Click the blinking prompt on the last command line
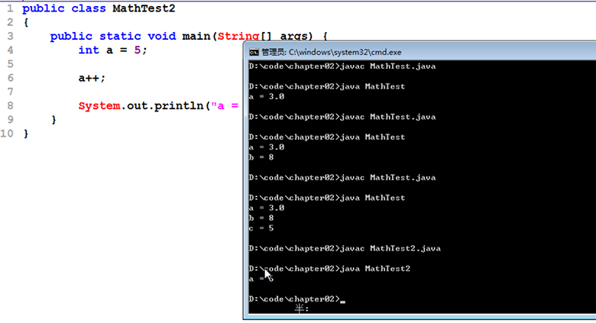The height and width of the screenshot is (323, 596). (x=343, y=301)
